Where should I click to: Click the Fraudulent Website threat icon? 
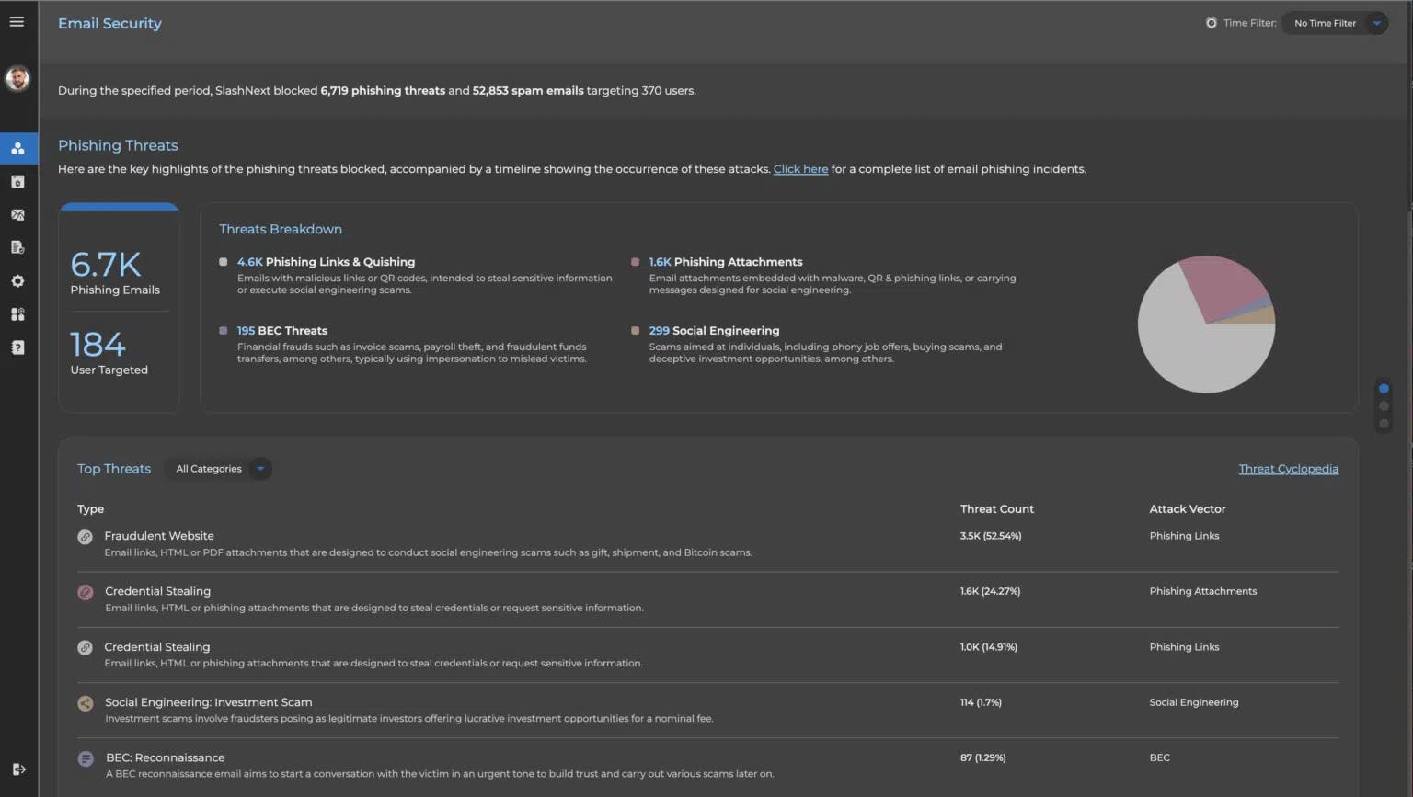coord(86,537)
